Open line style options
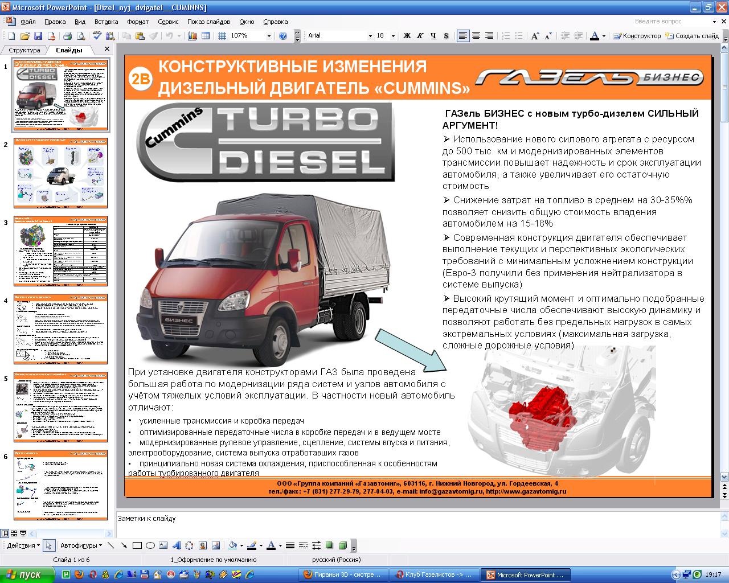Screen dimensions: 729x583 pos(290,545)
